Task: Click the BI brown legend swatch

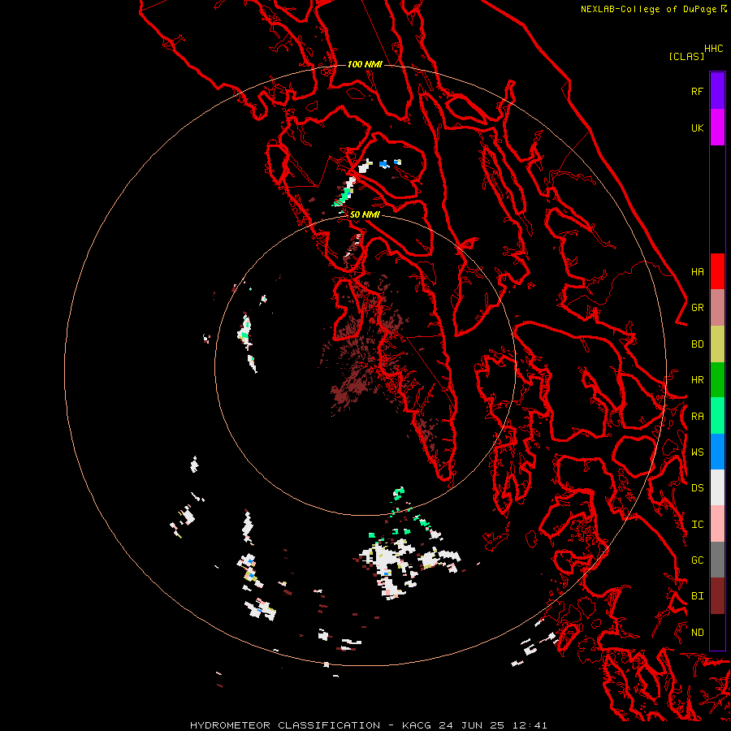Action: 717,596
